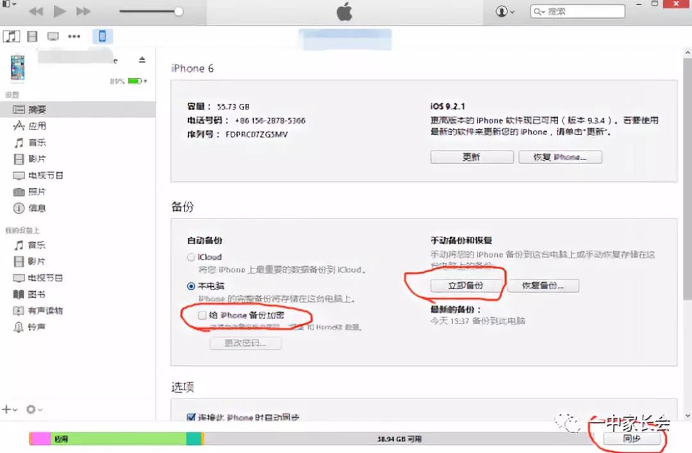Click into the search field

click(578, 12)
